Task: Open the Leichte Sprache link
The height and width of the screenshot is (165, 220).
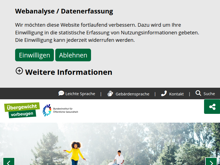Action: (x=77, y=94)
